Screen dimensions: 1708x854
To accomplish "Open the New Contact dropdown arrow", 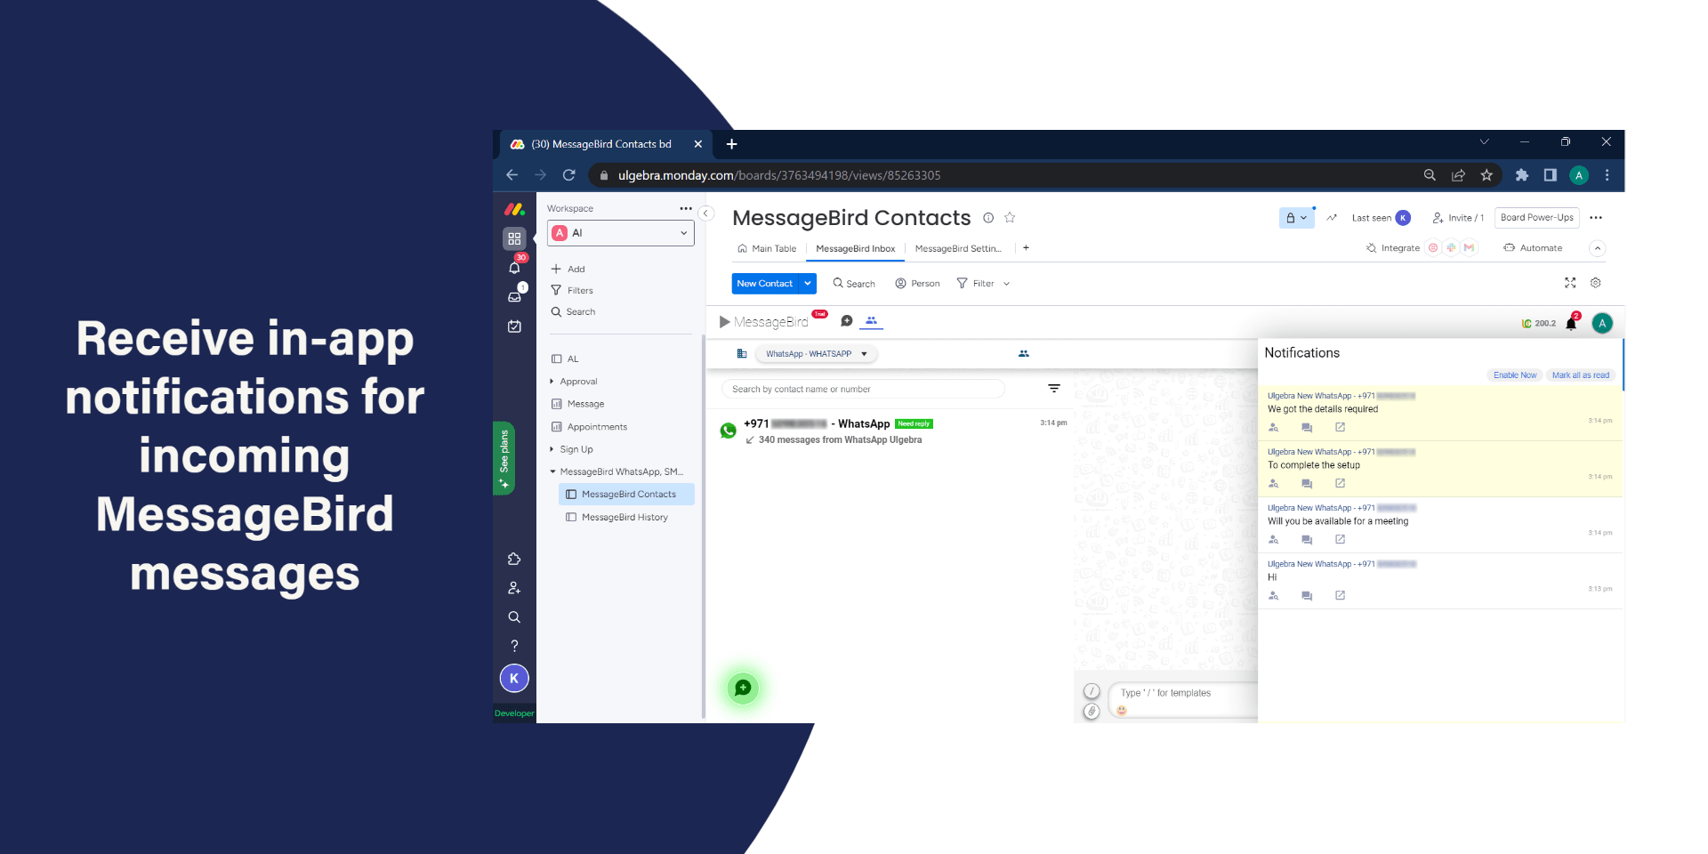I will 808,284.
